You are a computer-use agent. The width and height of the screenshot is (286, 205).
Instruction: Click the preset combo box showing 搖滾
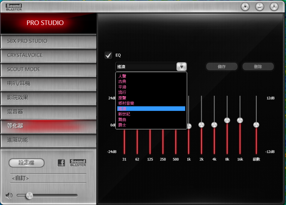pyautogui.click(x=151, y=67)
